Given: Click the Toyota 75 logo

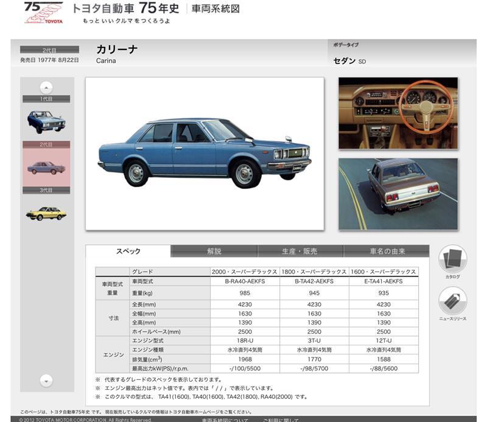Looking at the screenshot, I should 44,13.
